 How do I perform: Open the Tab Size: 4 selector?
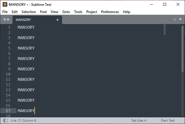point(138,121)
